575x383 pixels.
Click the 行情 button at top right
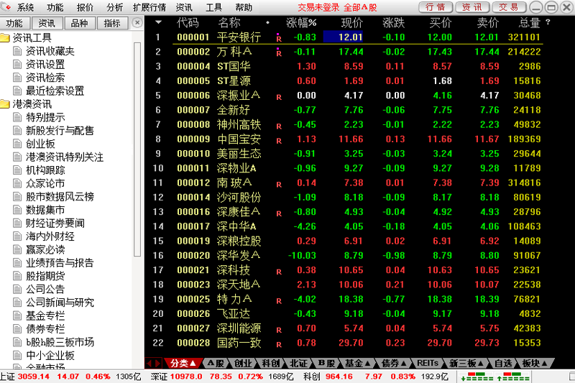point(436,7)
